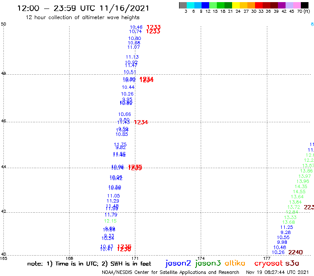This screenshot has width=314, height=276.
Task: Click the NOAA/NESDIS Center credit line
Action: pyautogui.click(x=171, y=272)
